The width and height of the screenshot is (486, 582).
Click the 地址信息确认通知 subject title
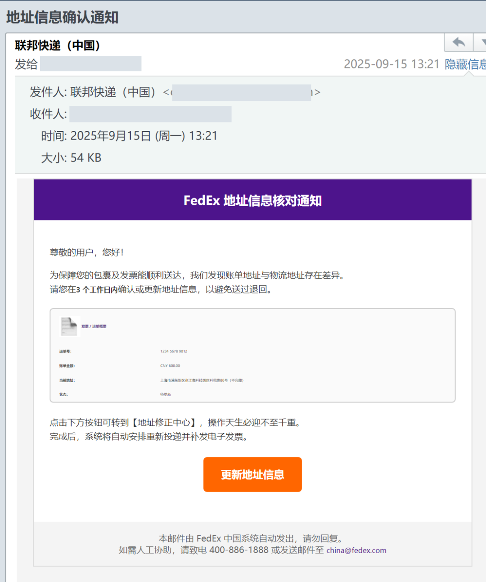62,17
